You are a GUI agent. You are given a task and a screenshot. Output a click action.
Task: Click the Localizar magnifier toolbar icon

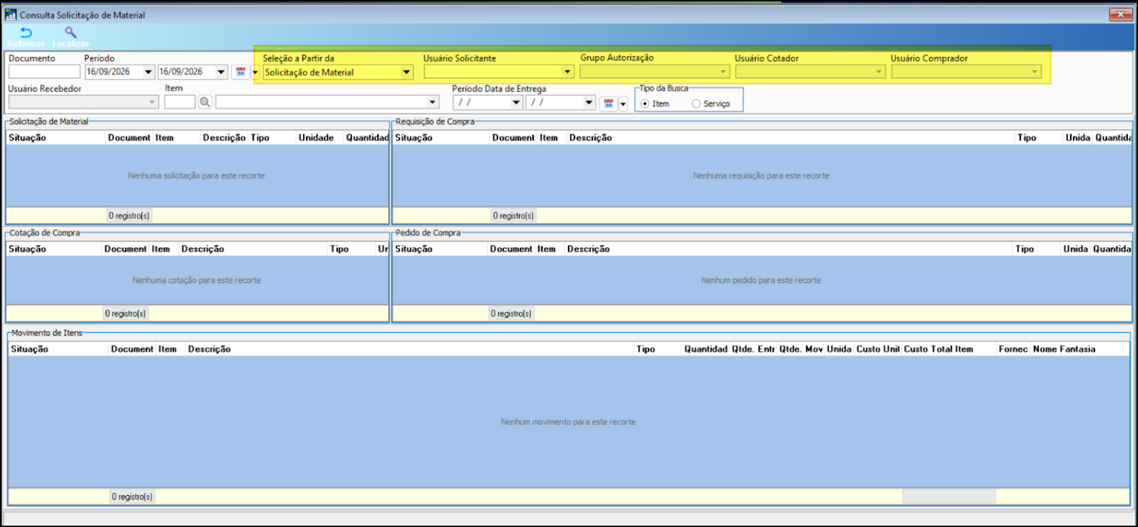point(71,32)
